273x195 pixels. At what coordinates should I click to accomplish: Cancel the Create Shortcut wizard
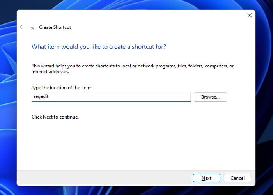[x=238, y=178]
